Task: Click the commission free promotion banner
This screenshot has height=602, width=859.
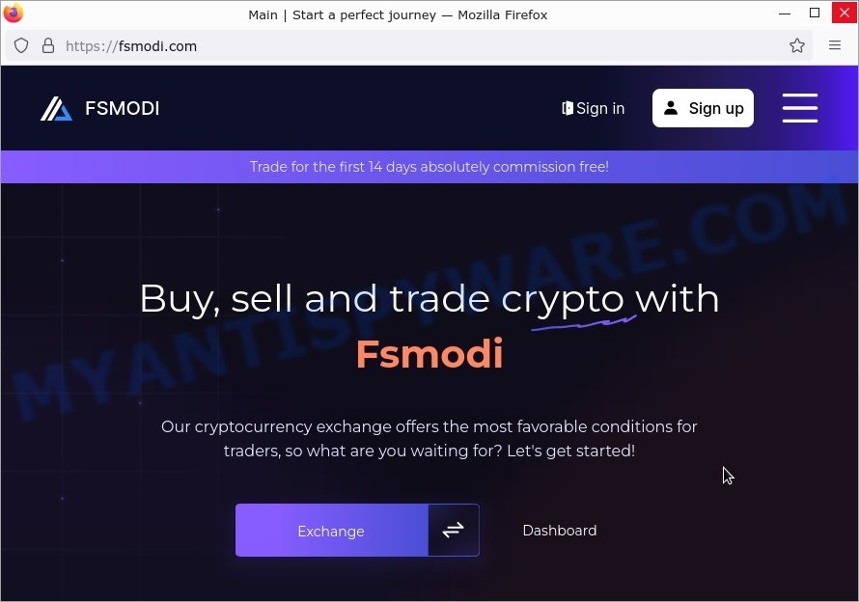Action: click(x=429, y=167)
